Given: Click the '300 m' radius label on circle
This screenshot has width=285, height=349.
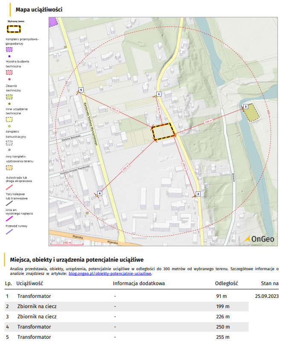Looking at the screenshot, I should [269, 113].
